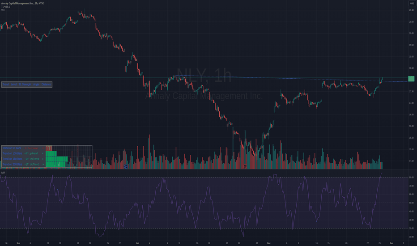Click the 80.00 level on MFI axis
This screenshot has width=417, height=246.
click(x=412, y=178)
